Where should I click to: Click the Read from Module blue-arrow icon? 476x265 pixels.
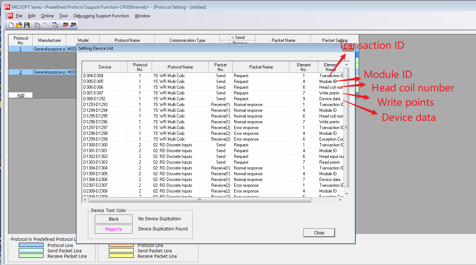73,25
